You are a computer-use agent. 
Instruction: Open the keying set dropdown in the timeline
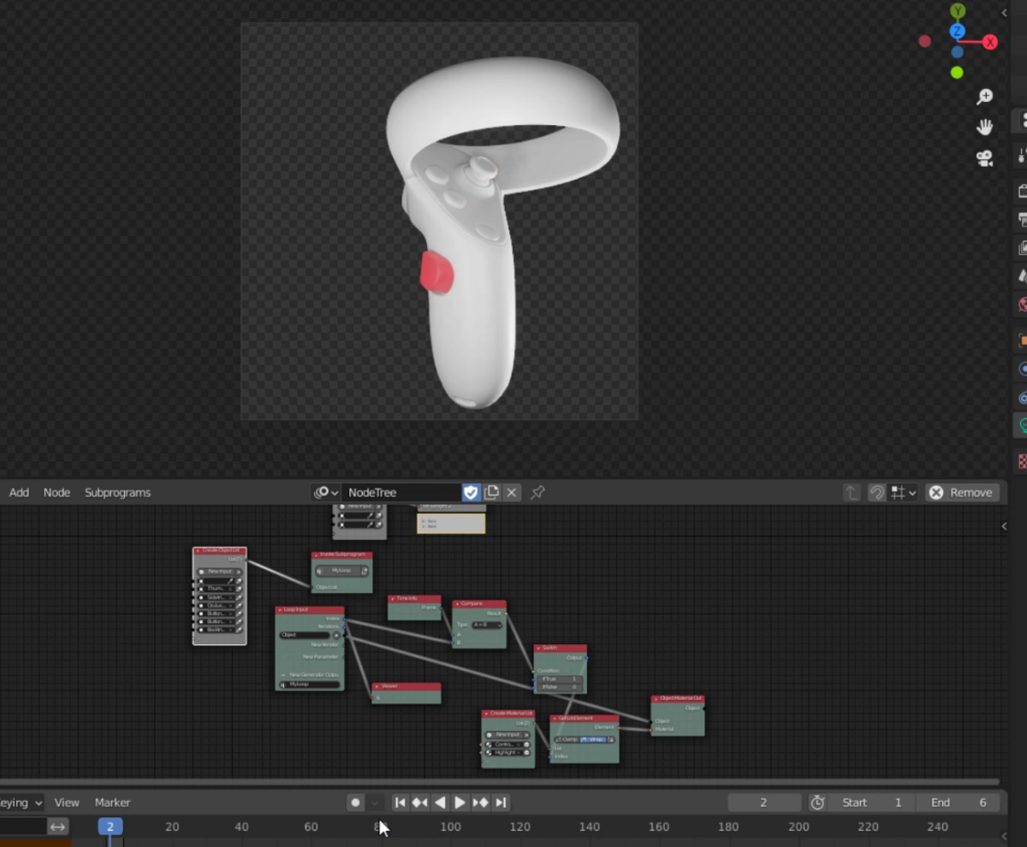click(x=21, y=803)
